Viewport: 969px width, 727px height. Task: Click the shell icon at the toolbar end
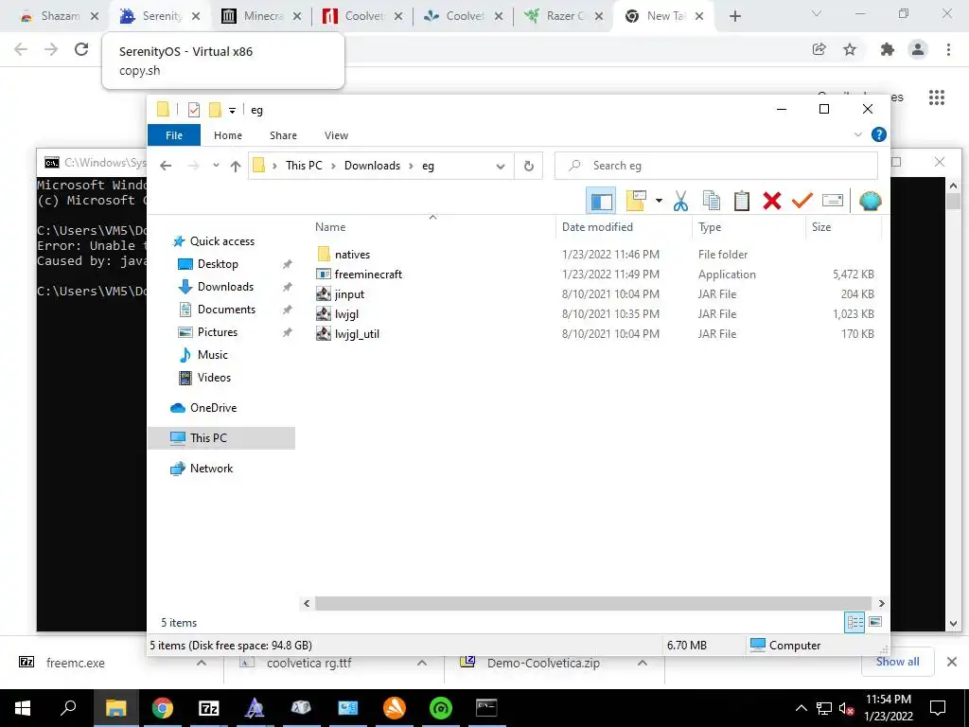point(871,201)
